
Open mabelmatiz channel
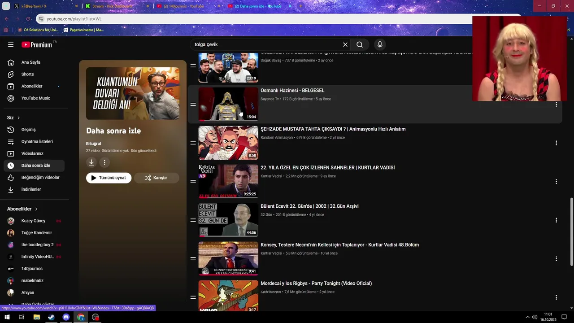34,281
